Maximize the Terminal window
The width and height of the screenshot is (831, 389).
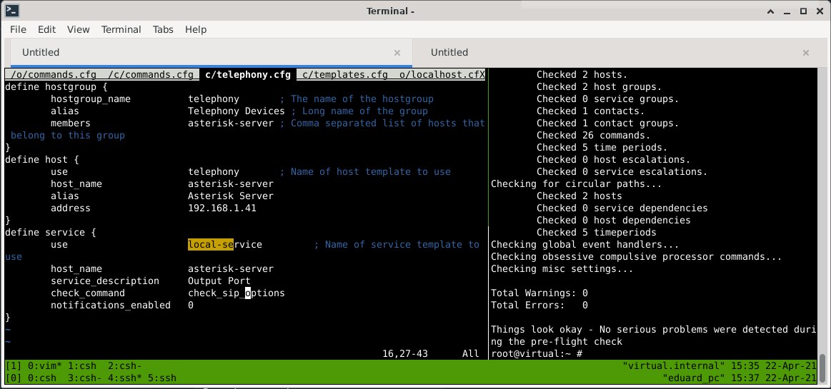coord(804,11)
